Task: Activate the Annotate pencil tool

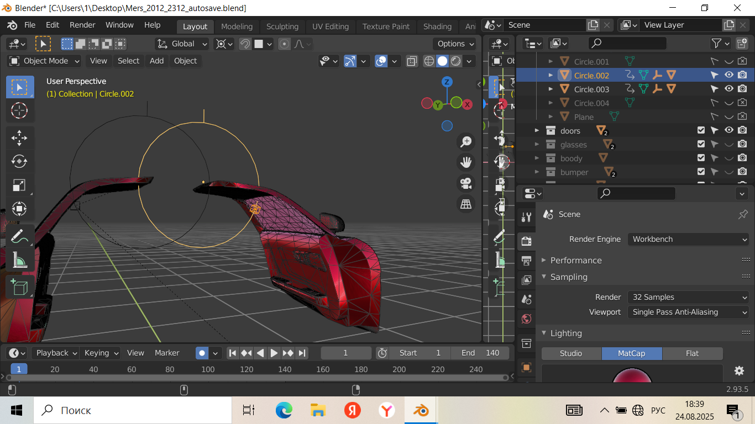Action: click(x=19, y=236)
